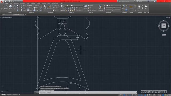Expand the Modify panel
The image size is (171, 96).
[x=31, y=12]
